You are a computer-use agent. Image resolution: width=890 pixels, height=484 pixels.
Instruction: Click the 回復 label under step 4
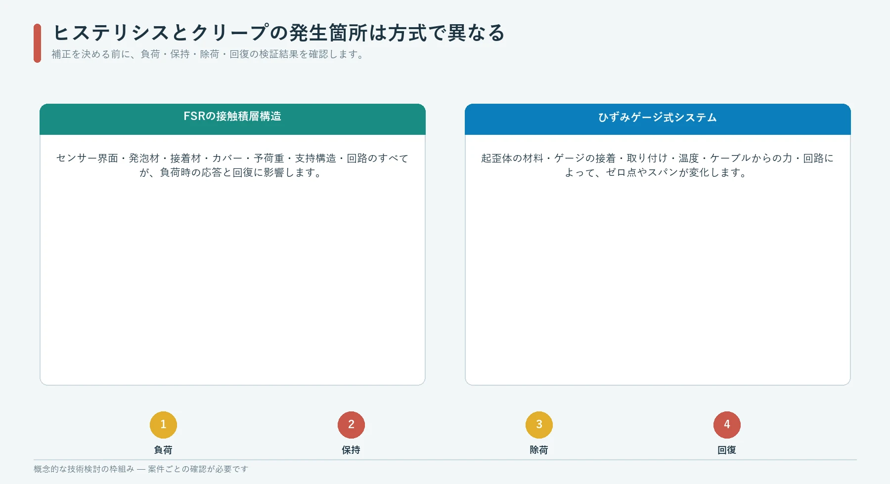(727, 450)
